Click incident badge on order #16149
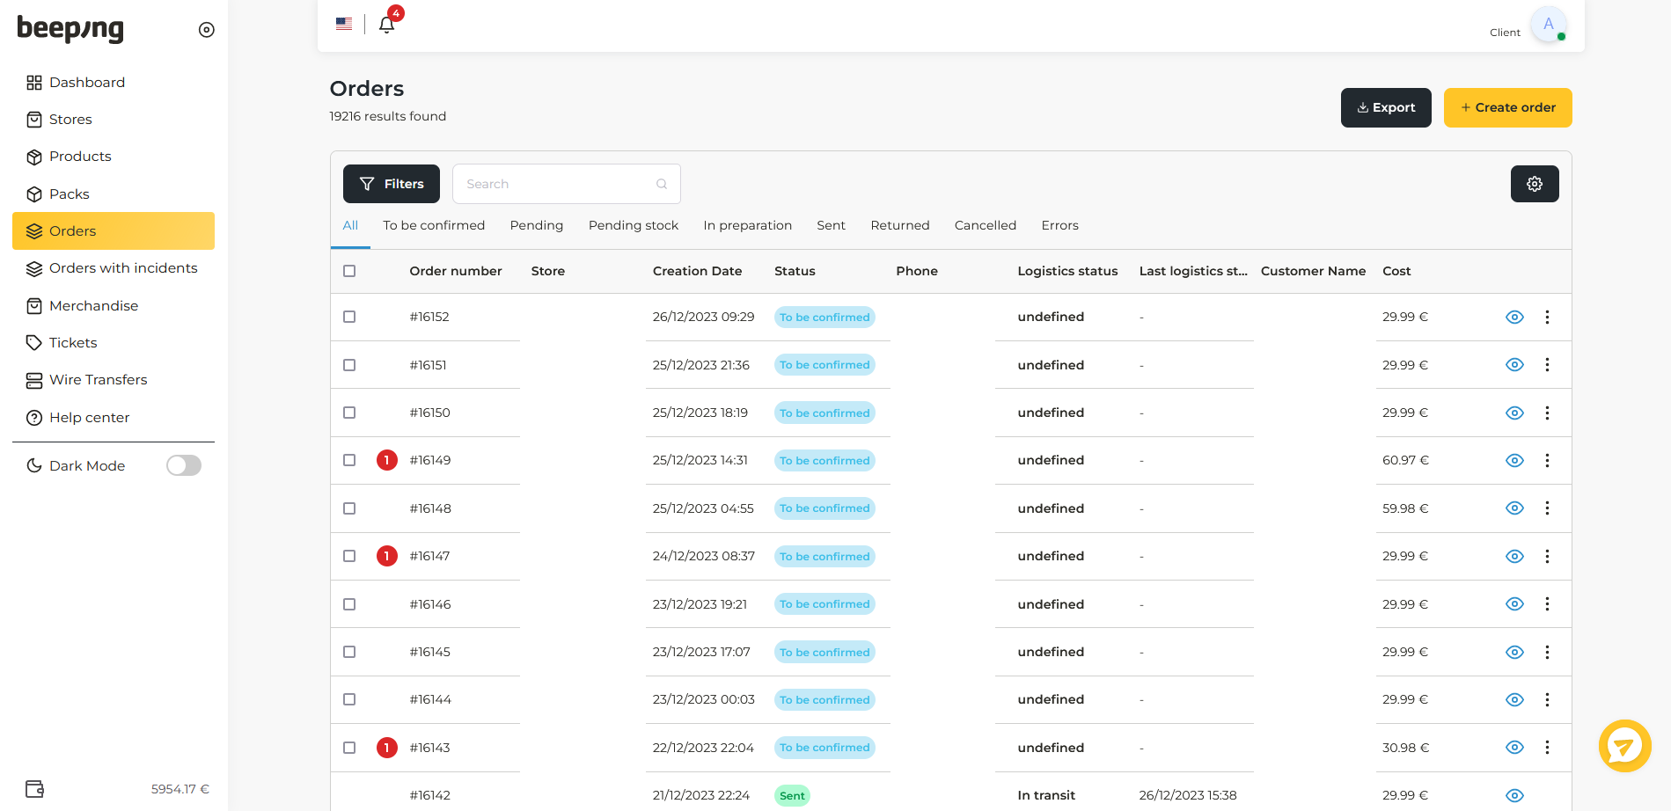The height and width of the screenshot is (811, 1671). 386,460
